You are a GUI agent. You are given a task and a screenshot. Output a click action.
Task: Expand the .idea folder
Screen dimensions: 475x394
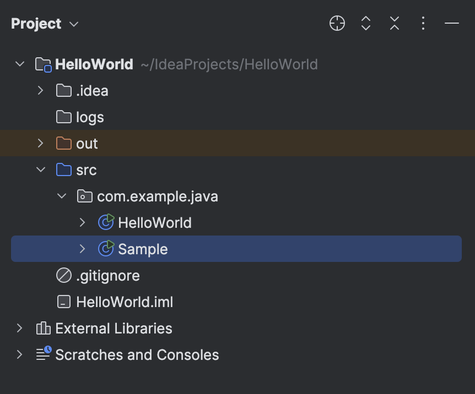(x=40, y=90)
